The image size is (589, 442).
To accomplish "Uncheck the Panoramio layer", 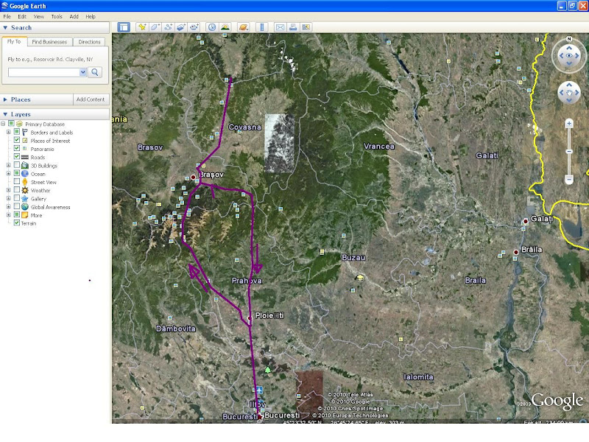I will [x=17, y=149].
